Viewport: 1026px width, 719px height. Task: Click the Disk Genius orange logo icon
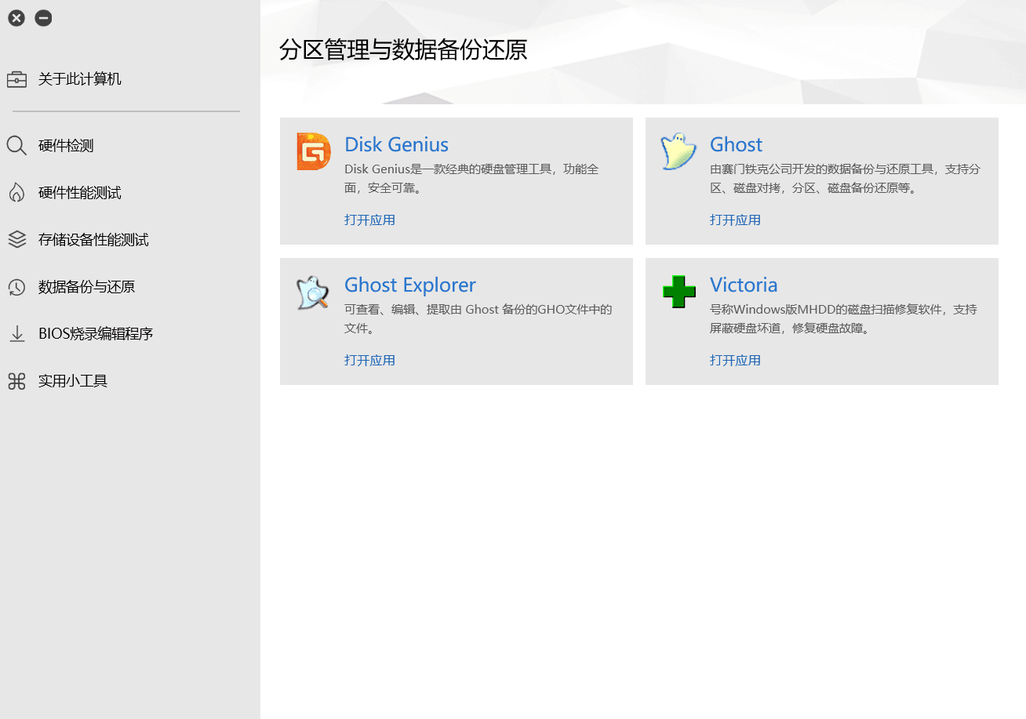(313, 151)
